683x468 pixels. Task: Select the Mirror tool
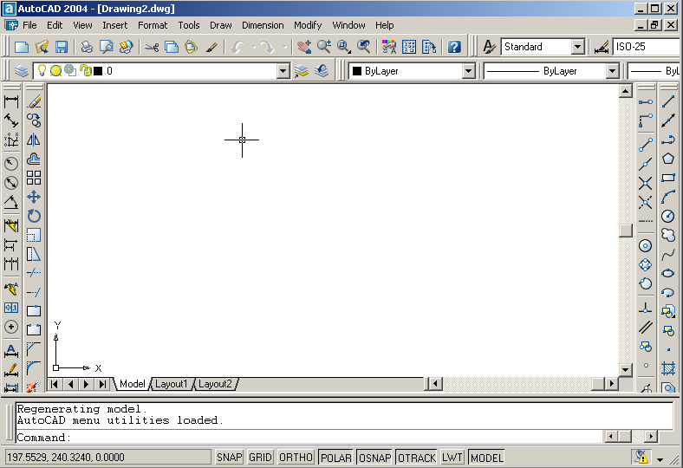click(x=34, y=140)
